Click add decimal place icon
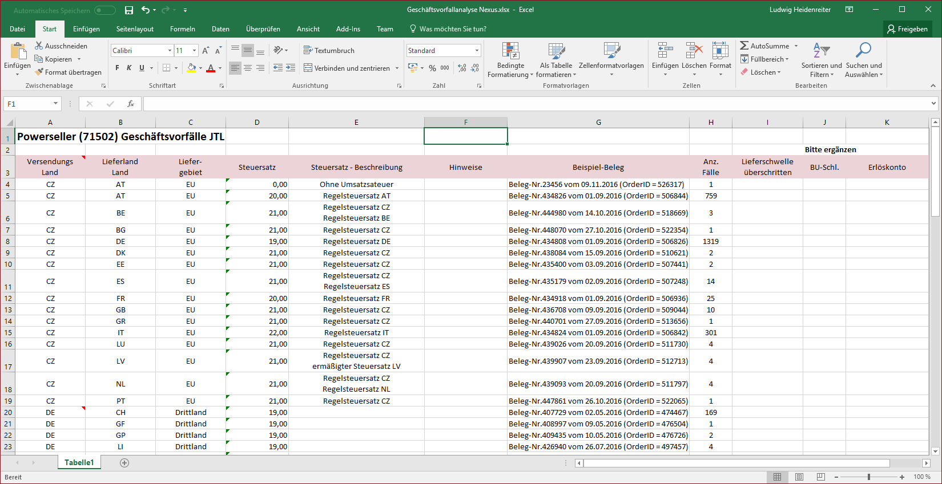The image size is (942, 484). click(x=462, y=68)
